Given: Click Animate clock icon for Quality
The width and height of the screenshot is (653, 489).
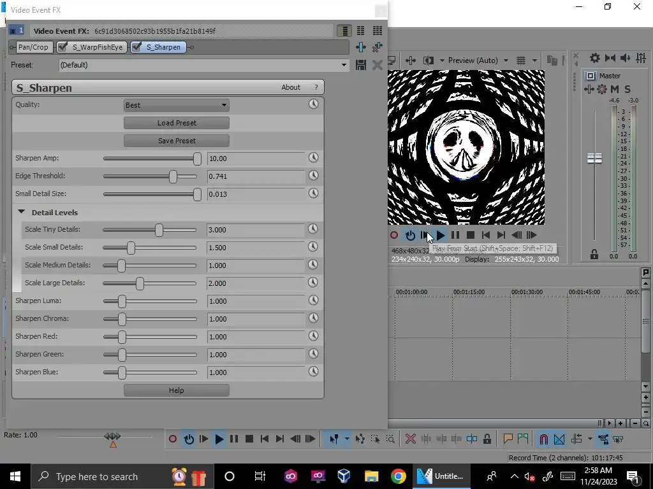Looking at the screenshot, I should [x=313, y=104].
